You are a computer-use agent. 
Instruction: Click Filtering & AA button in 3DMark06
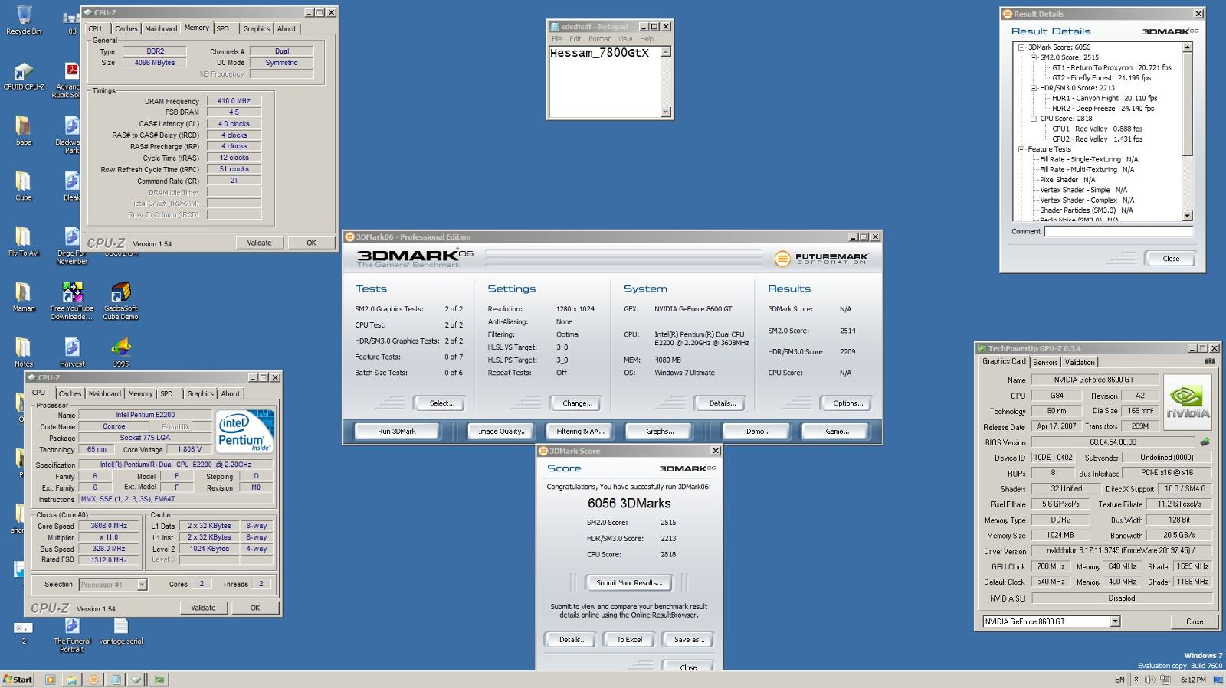tap(581, 432)
